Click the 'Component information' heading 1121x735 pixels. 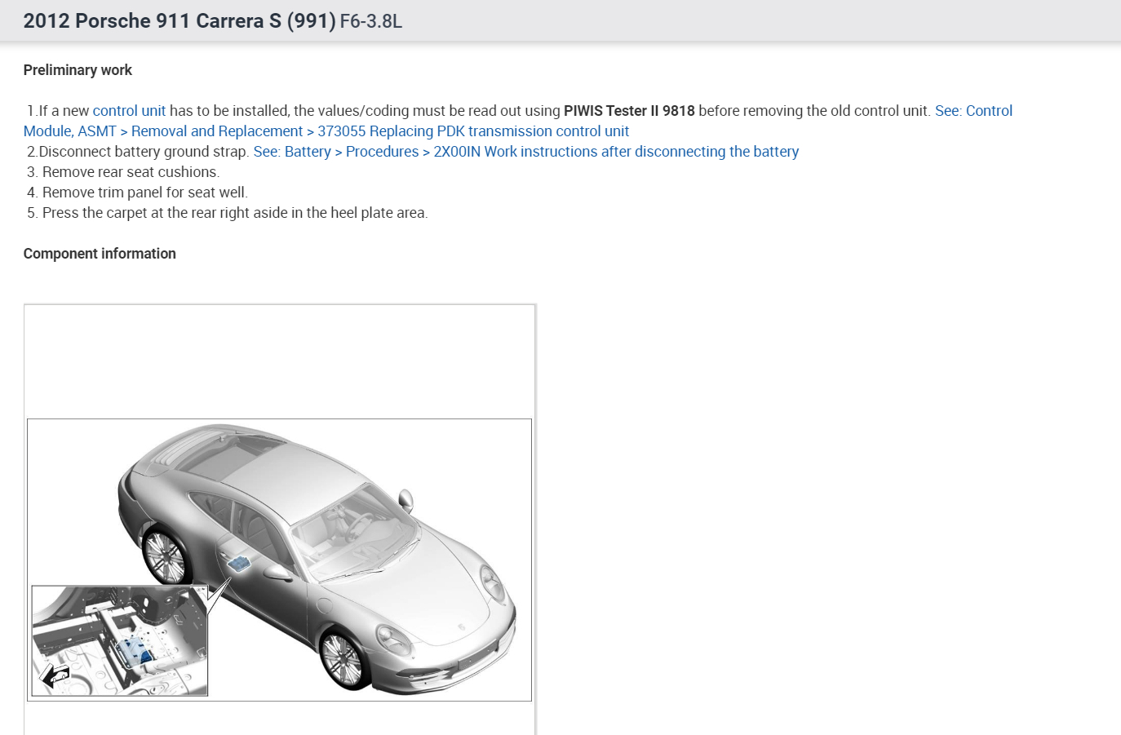click(x=100, y=254)
